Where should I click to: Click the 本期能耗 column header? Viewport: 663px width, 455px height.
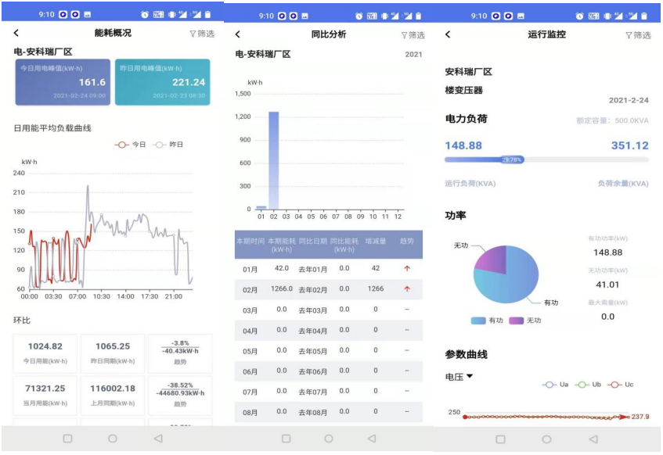pos(282,245)
